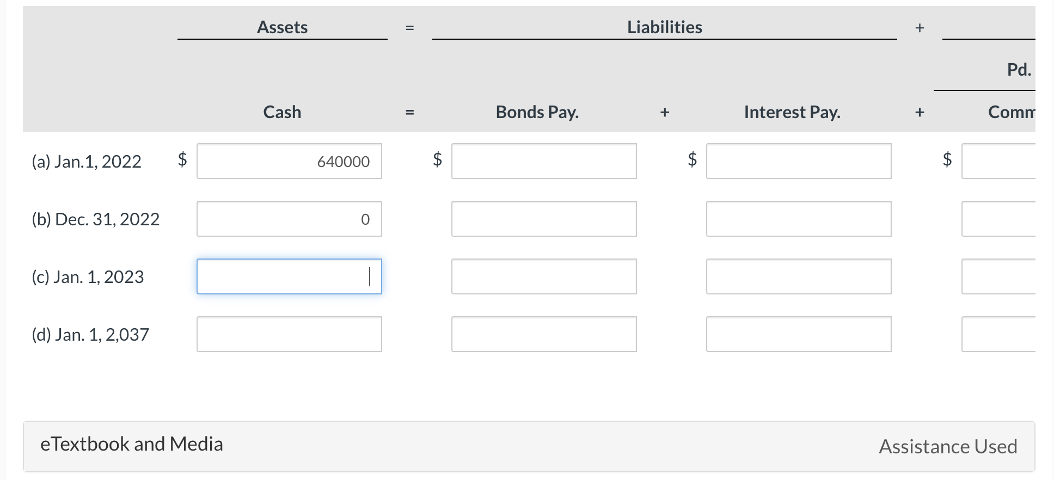Open the eTextbook and Media section
The width and height of the screenshot is (1054, 480).
point(131,444)
